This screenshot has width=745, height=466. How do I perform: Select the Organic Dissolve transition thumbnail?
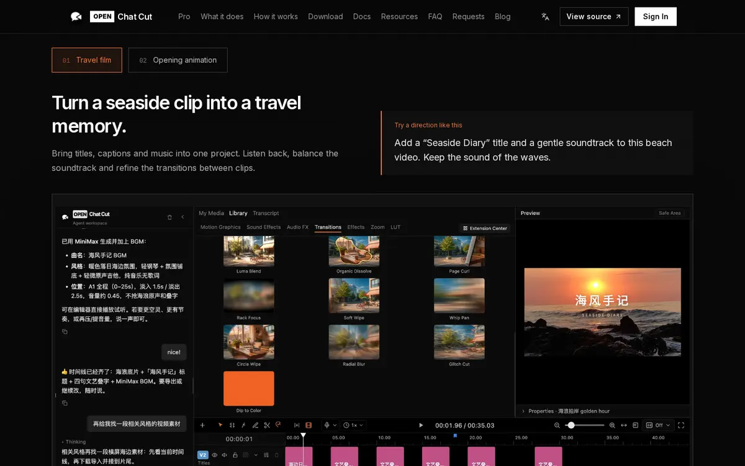click(354, 251)
